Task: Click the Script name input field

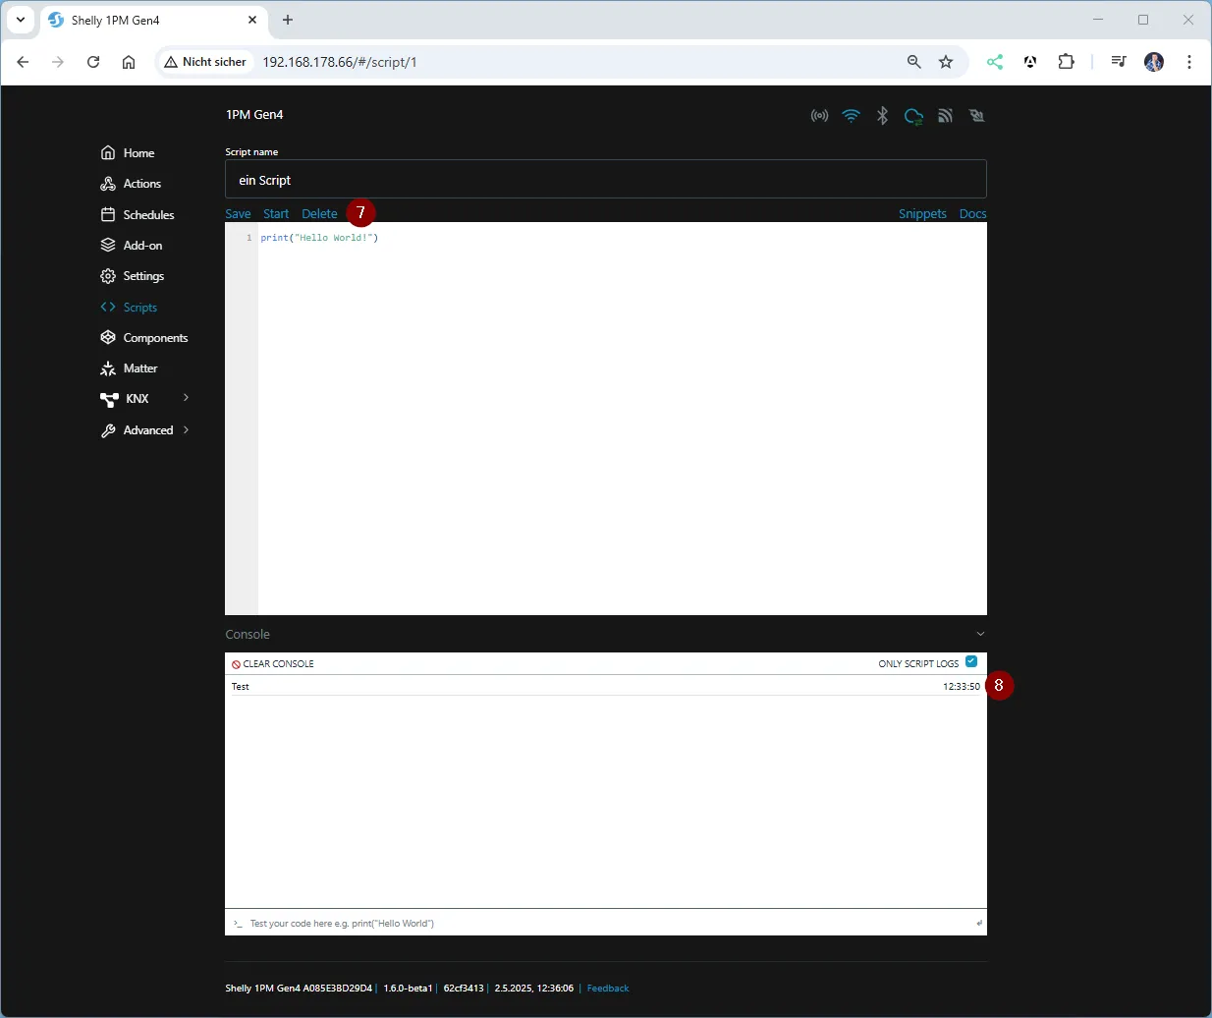Action: 605,180
